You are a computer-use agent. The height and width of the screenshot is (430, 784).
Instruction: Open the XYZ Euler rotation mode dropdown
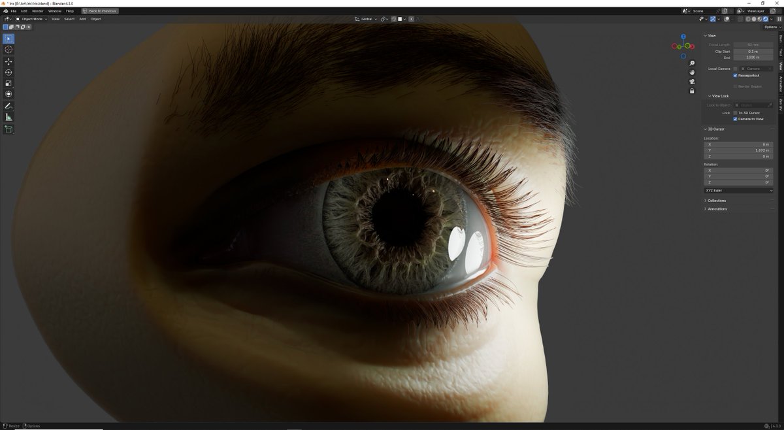pos(739,190)
